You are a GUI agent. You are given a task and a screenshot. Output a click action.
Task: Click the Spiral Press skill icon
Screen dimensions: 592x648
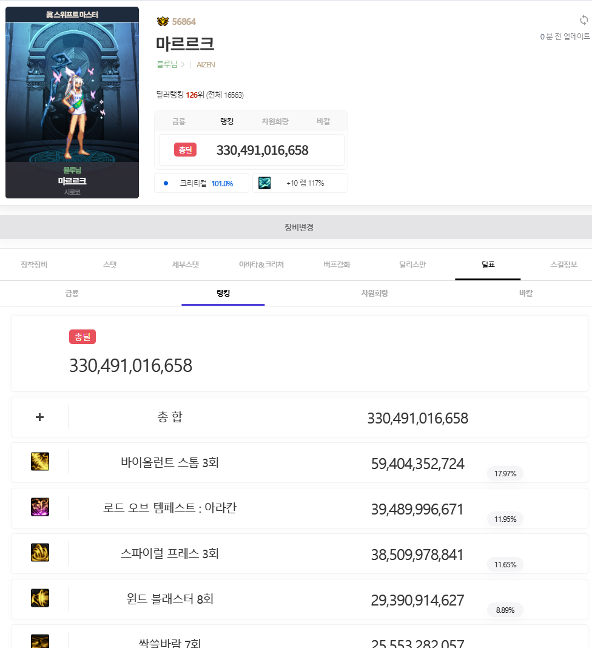coord(40,553)
